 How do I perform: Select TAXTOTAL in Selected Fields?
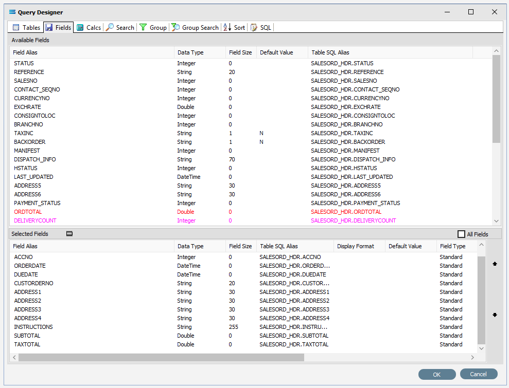pos(244,344)
